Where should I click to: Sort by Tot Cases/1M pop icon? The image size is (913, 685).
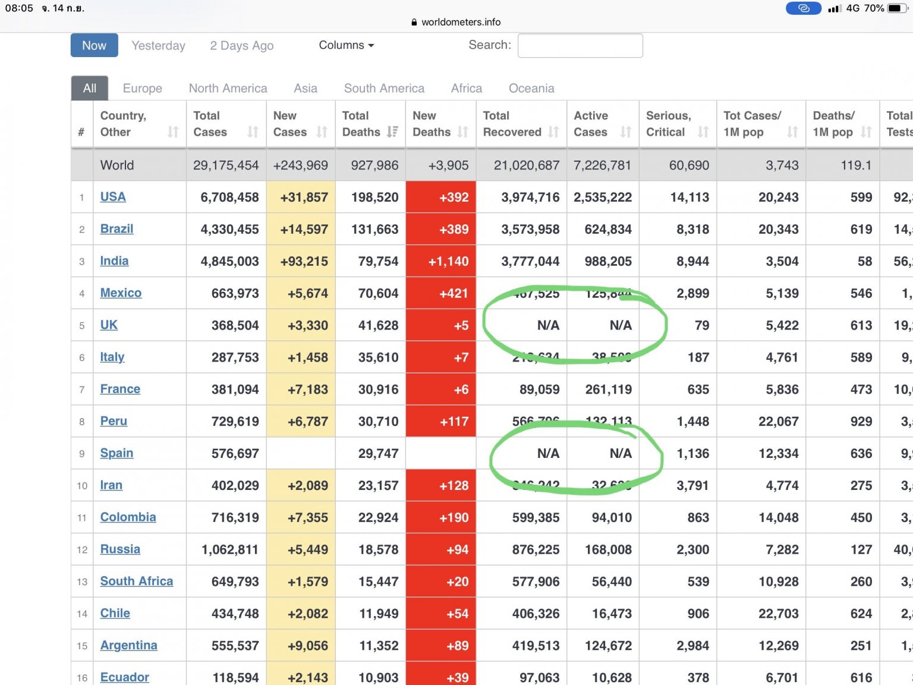click(792, 132)
